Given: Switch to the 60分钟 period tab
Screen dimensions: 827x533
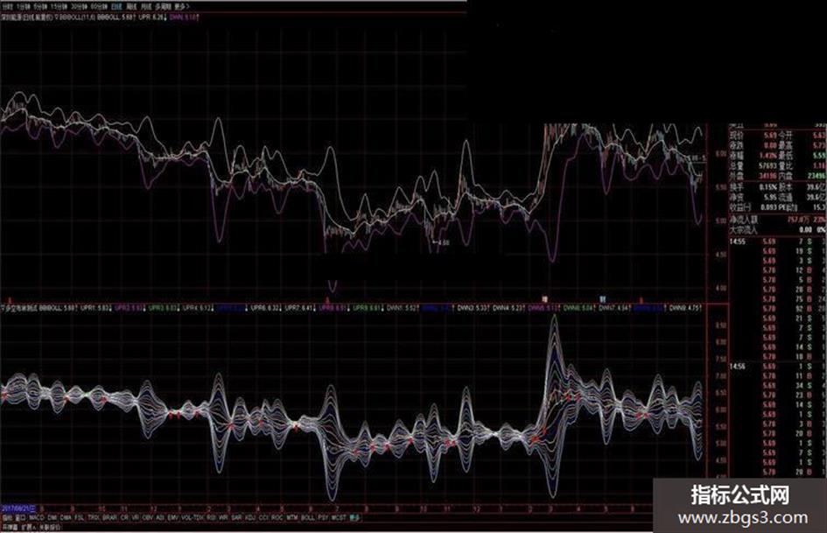Looking at the screenshot, I should tap(99, 6).
